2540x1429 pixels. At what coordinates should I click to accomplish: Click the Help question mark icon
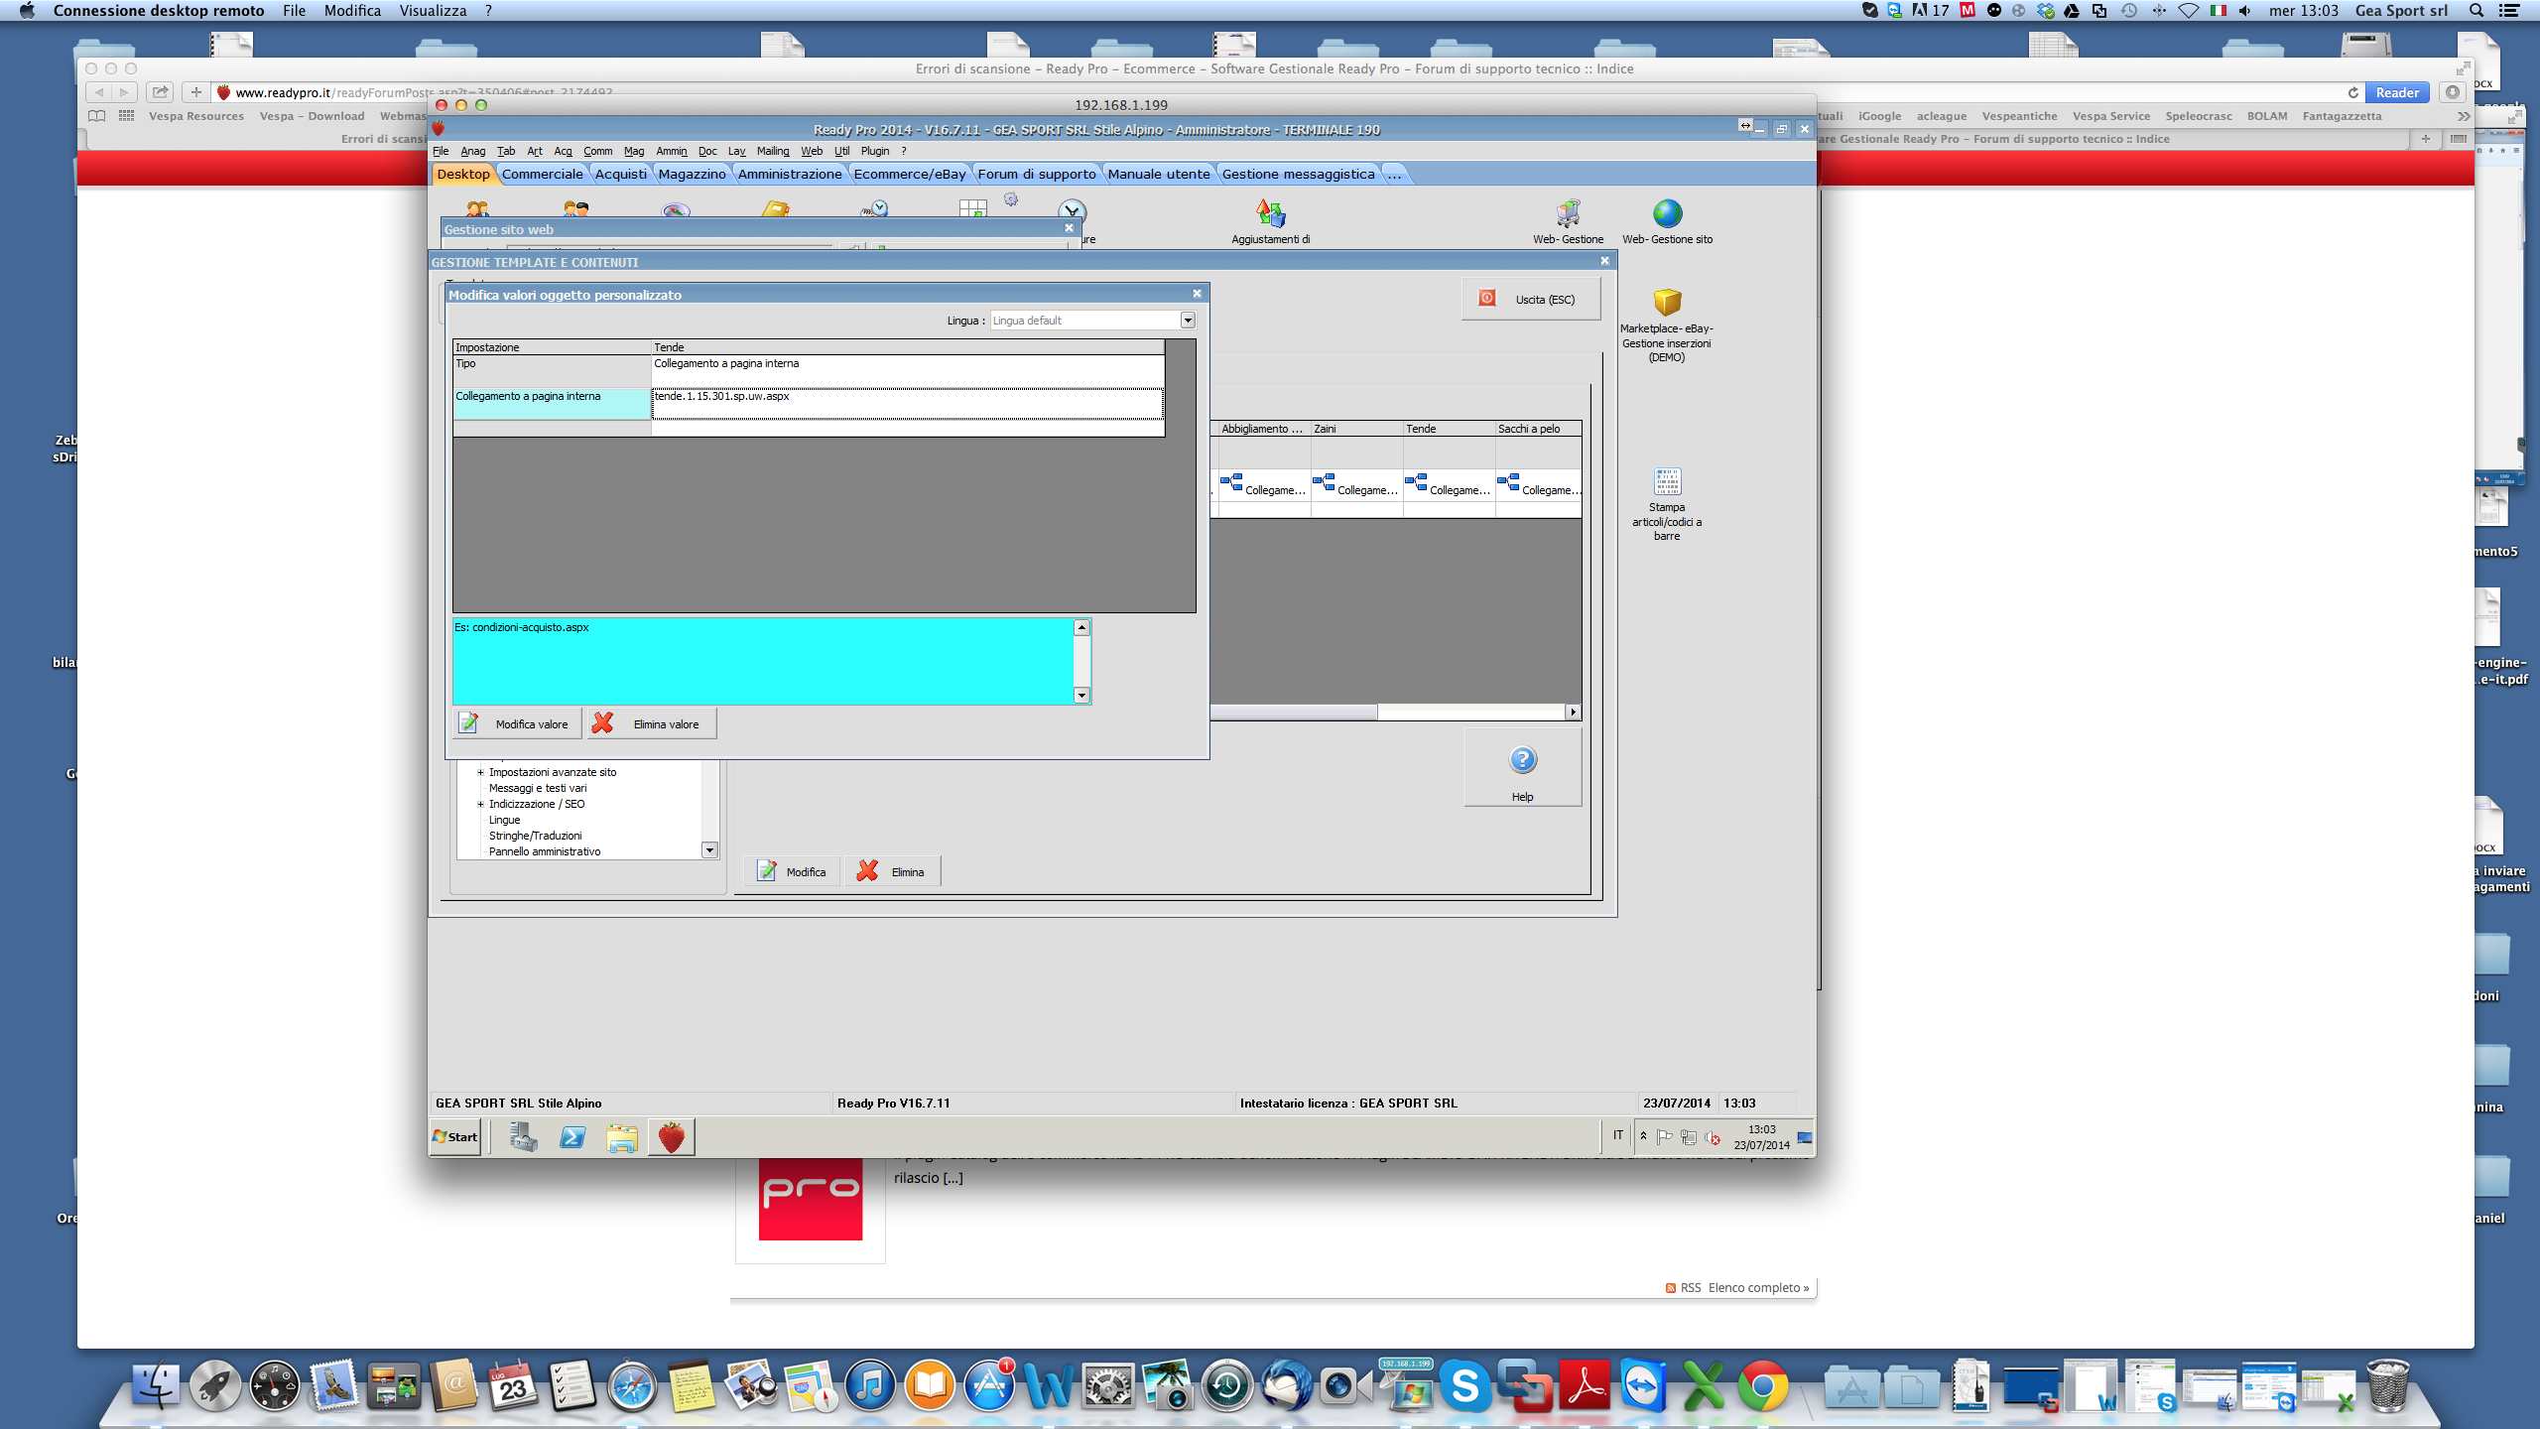click(x=1522, y=761)
